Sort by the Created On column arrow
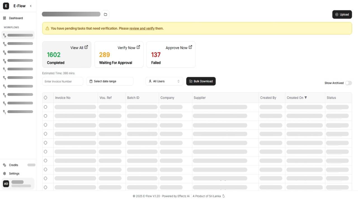 coord(305,98)
